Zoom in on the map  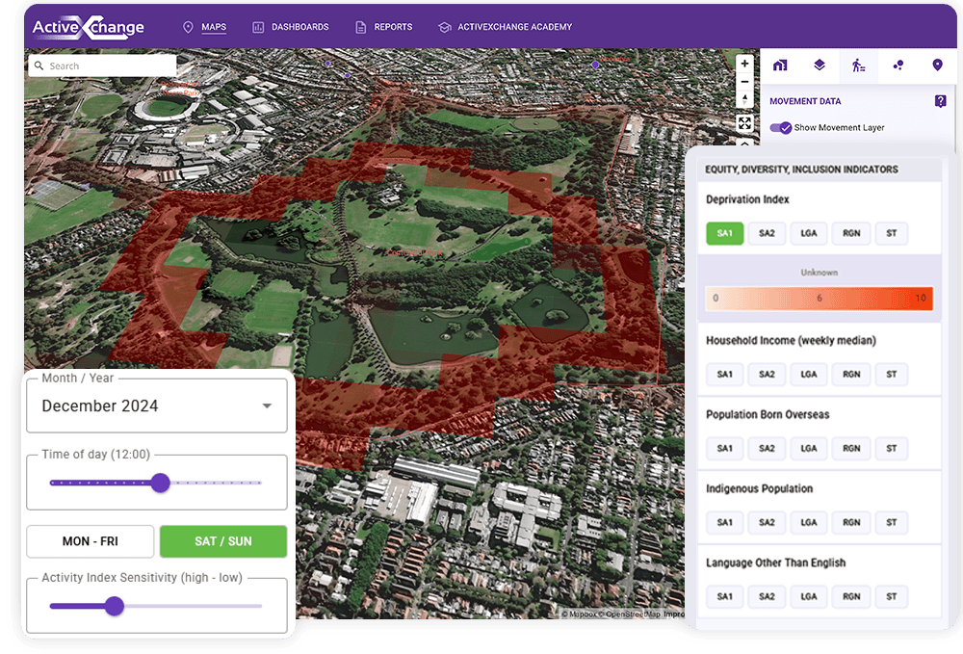pyautogui.click(x=744, y=64)
